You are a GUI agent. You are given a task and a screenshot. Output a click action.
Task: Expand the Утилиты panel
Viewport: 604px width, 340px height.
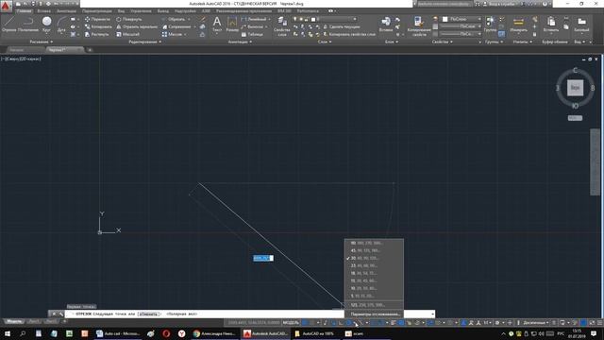pos(522,42)
